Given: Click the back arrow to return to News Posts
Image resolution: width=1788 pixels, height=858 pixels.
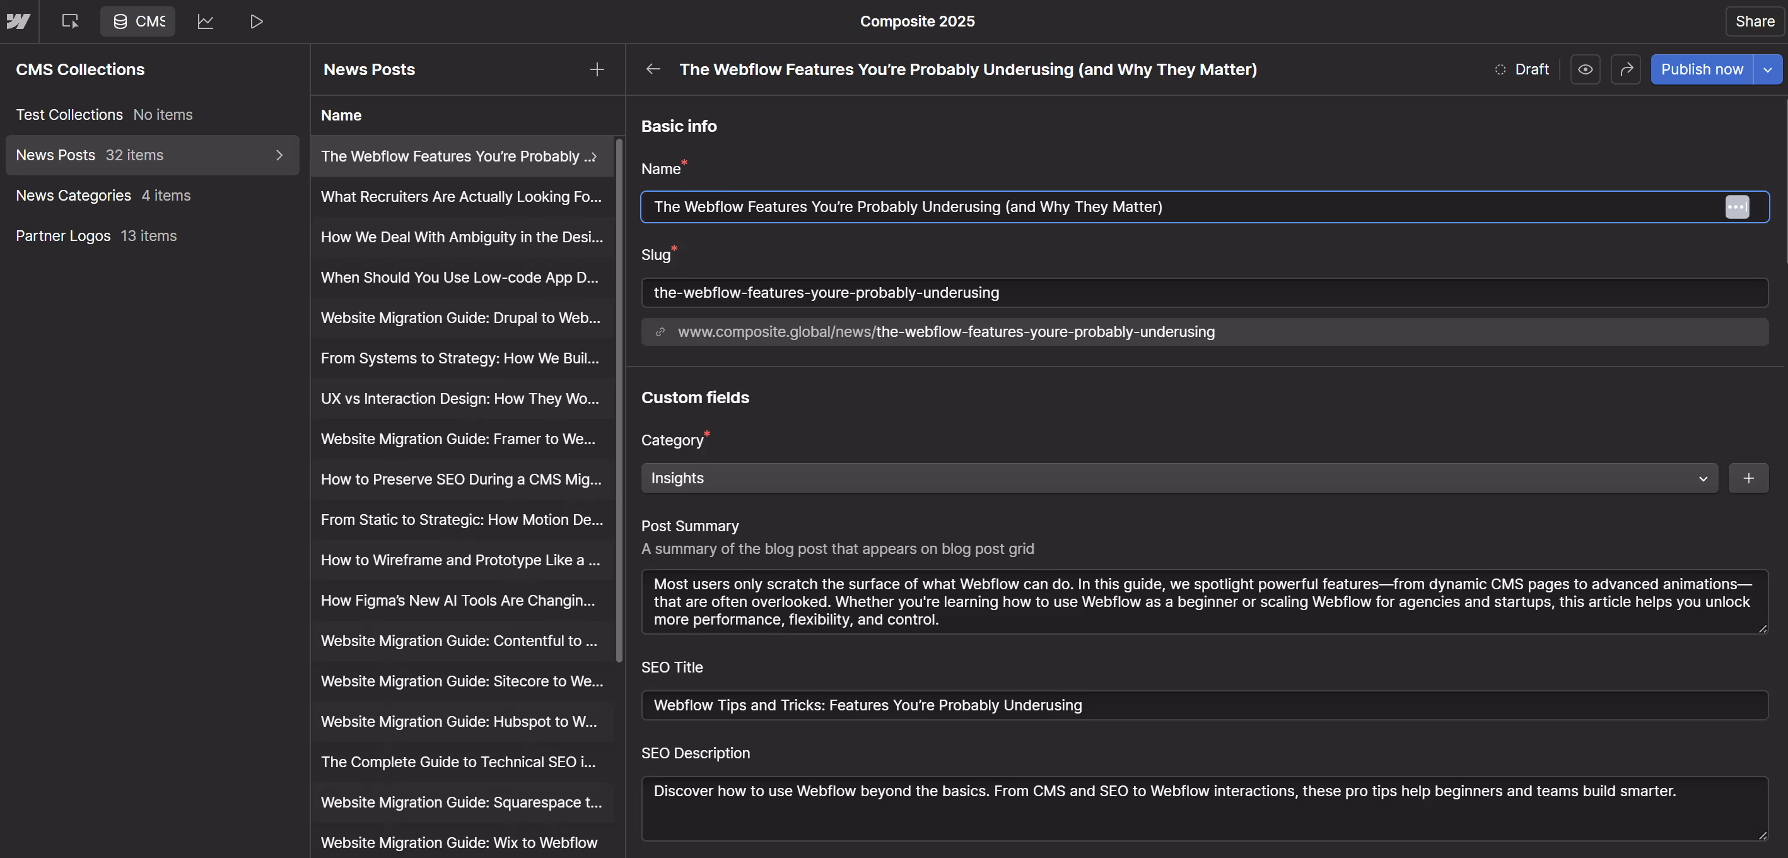Looking at the screenshot, I should [x=653, y=69].
